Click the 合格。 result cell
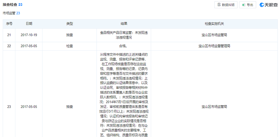This screenshot has width=279, height=137. click(x=124, y=46)
